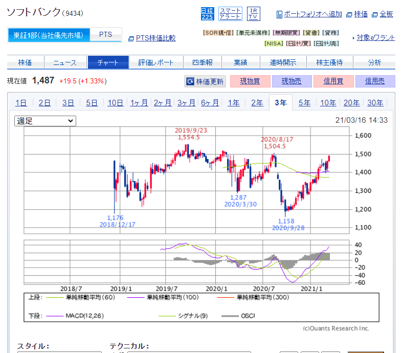
Task: Click the portfolio document icon
Action: pos(279,14)
